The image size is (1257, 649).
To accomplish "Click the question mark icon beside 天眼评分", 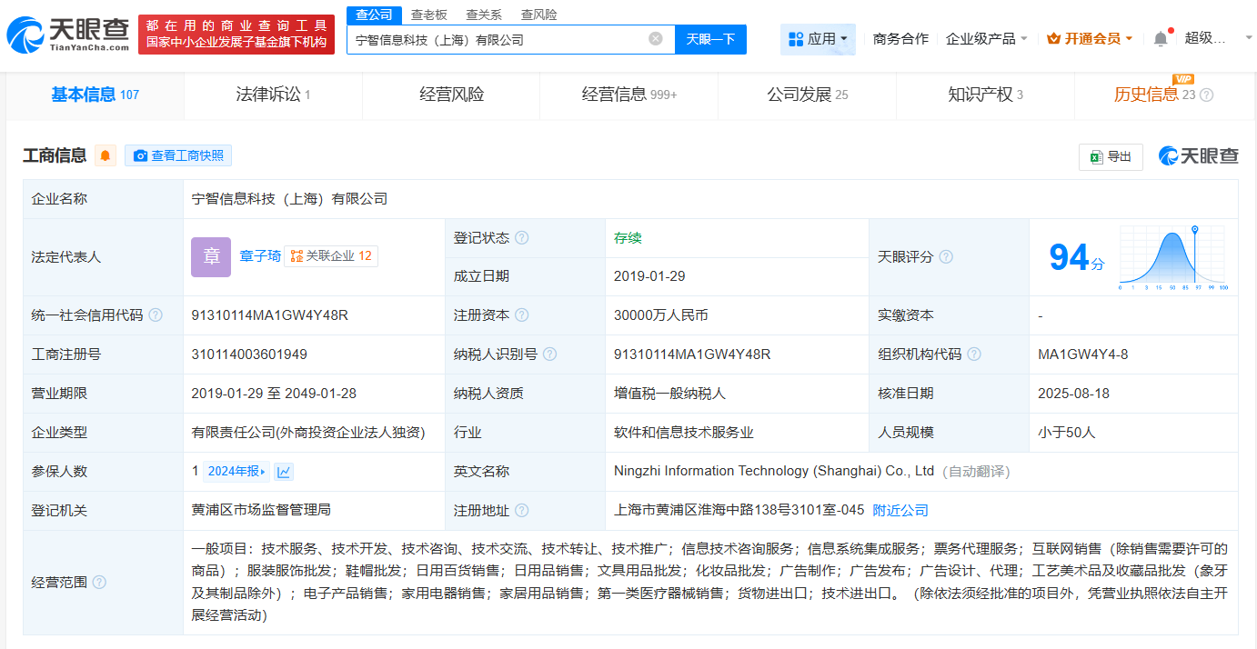I will (x=945, y=257).
